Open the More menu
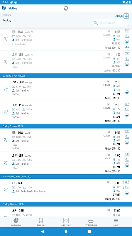Image resolution: width=132 pixels, height=236 pixels. (116, 222)
